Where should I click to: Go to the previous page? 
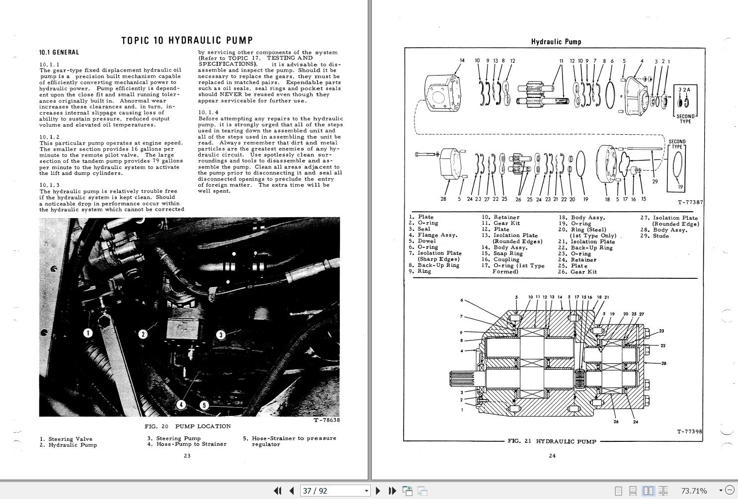click(x=291, y=491)
